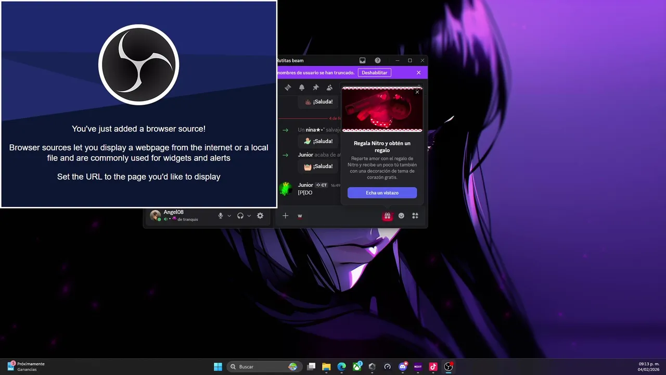The width and height of the screenshot is (666, 375).
Task: Click the nina★ username in join message
Action: pyautogui.click(x=315, y=130)
